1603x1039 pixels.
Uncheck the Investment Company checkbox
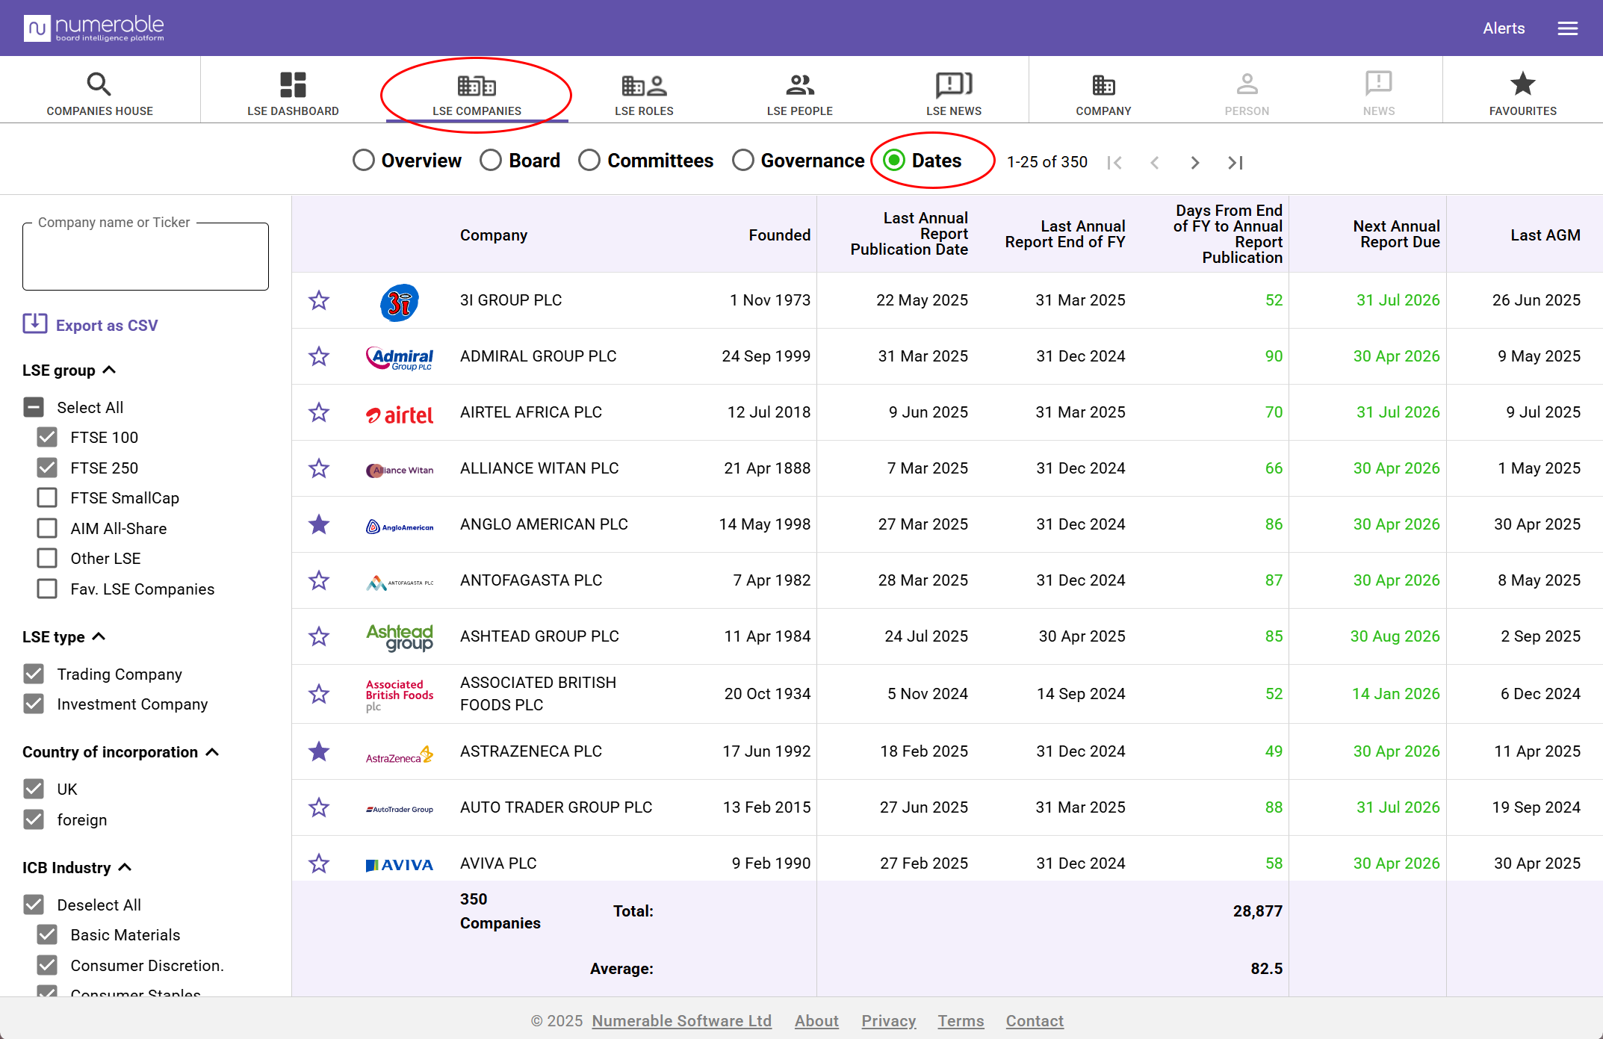click(34, 704)
